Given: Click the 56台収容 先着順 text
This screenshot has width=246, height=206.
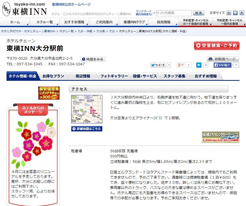Looking at the screenshot, I should tap(124, 151).
